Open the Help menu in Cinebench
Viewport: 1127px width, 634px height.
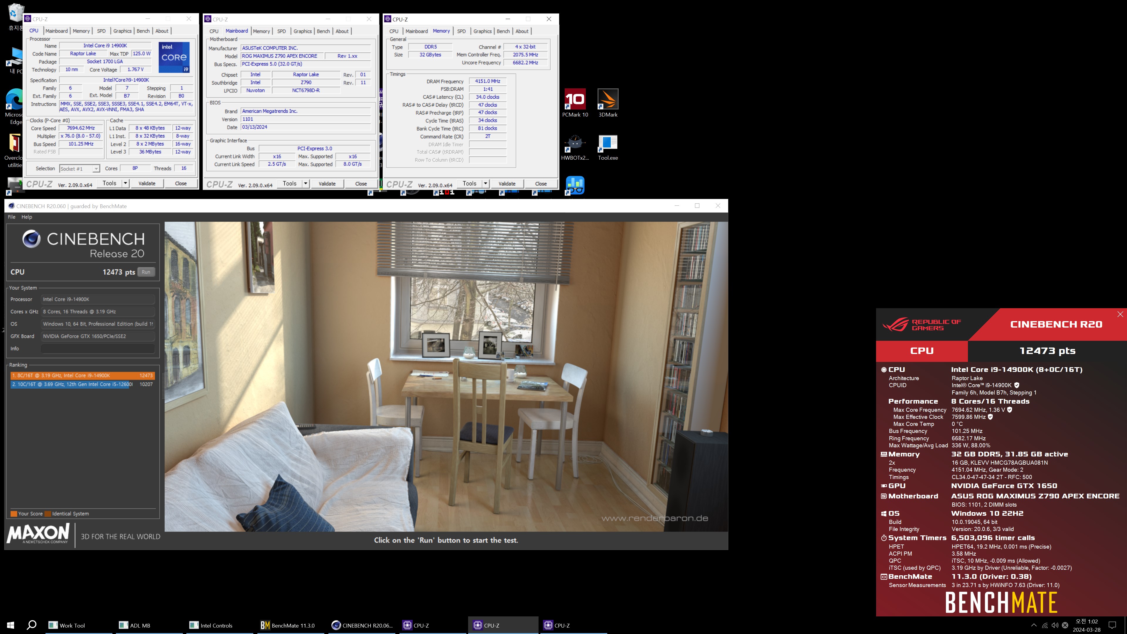coord(27,217)
